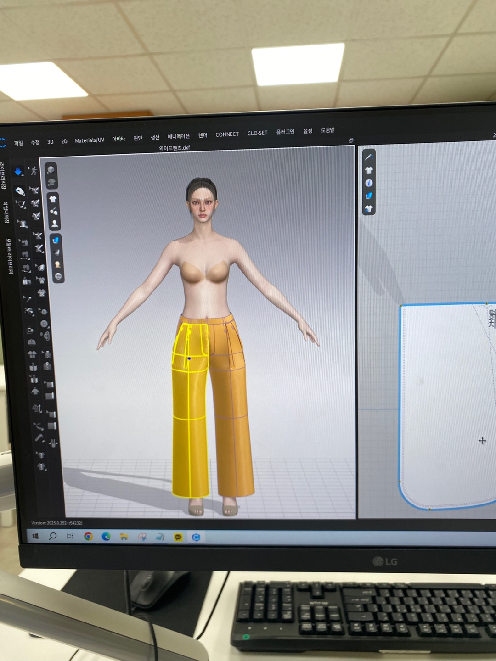The height and width of the screenshot is (661, 496).
Task: Click the info icon in 2D window toolbar
Action: pyautogui.click(x=368, y=183)
